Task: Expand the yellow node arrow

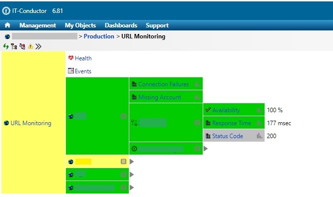Action: (132, 162)
